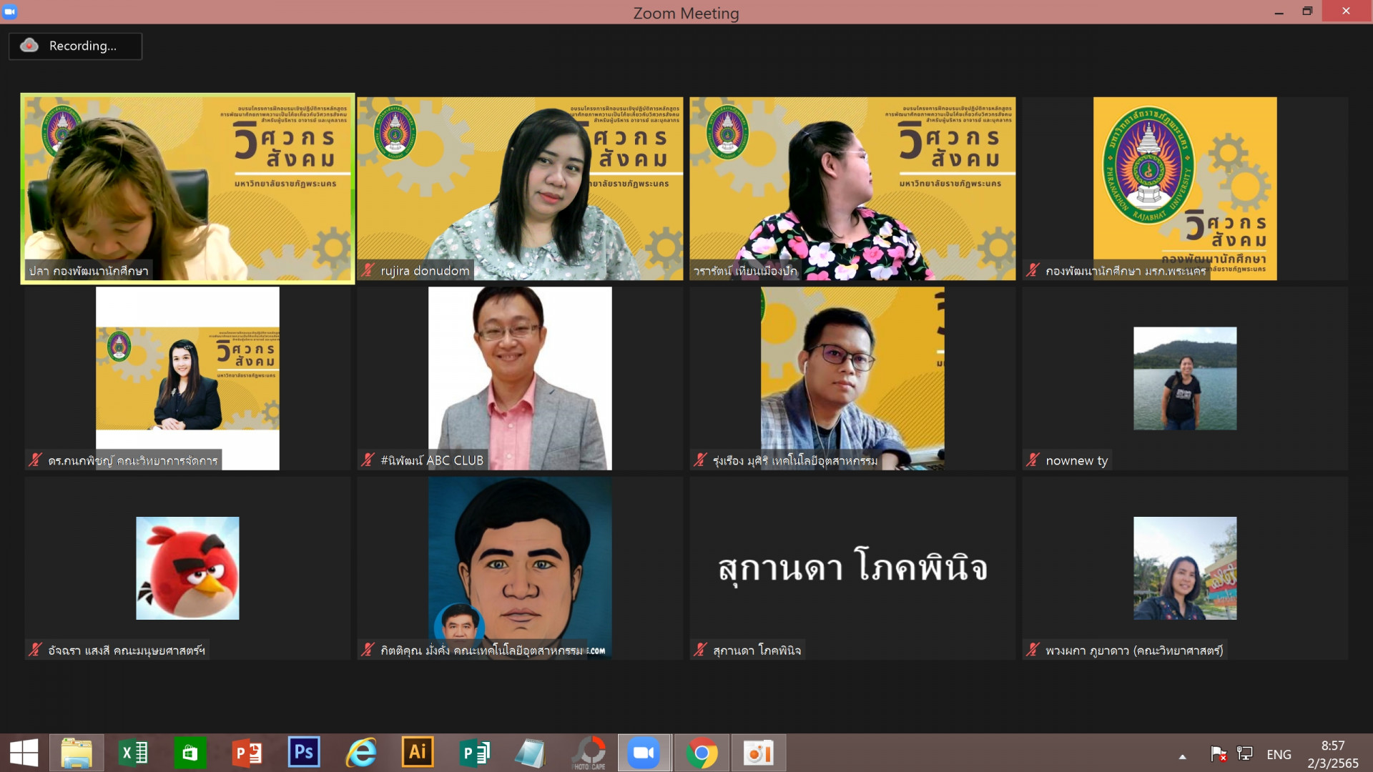1373x772 pixels.
Task: Select rujira donudom video tile
Action: [x=520, y=188]
